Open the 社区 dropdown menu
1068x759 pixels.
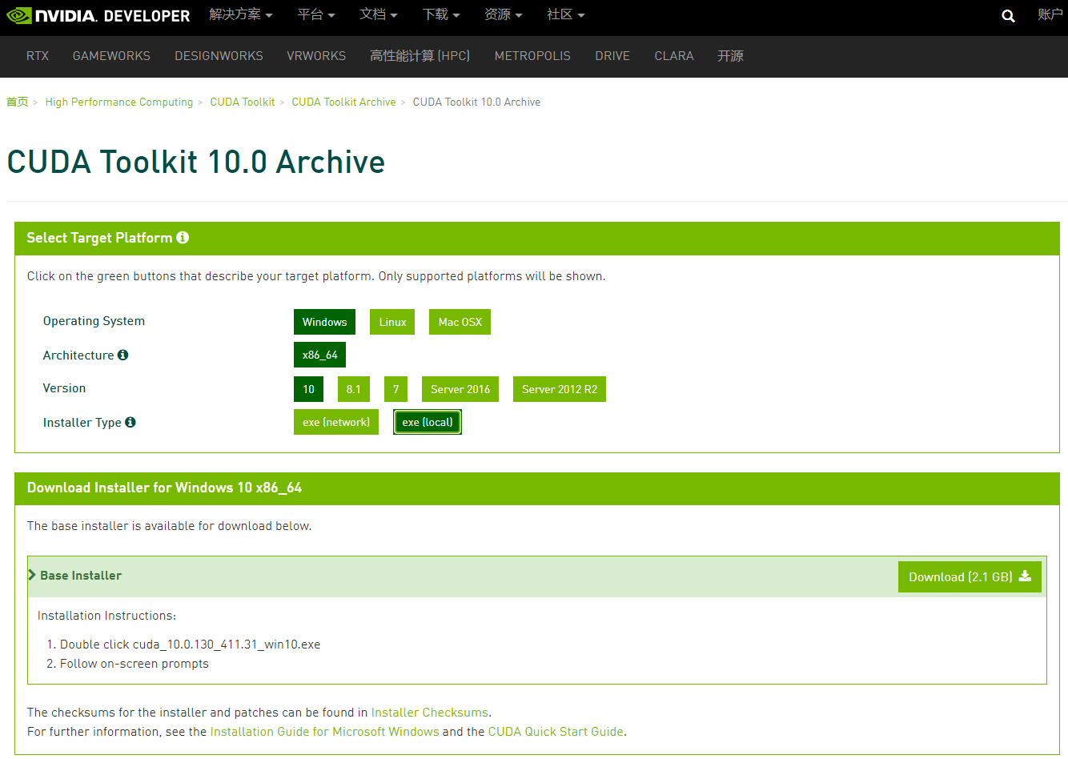tap(566, 14)
